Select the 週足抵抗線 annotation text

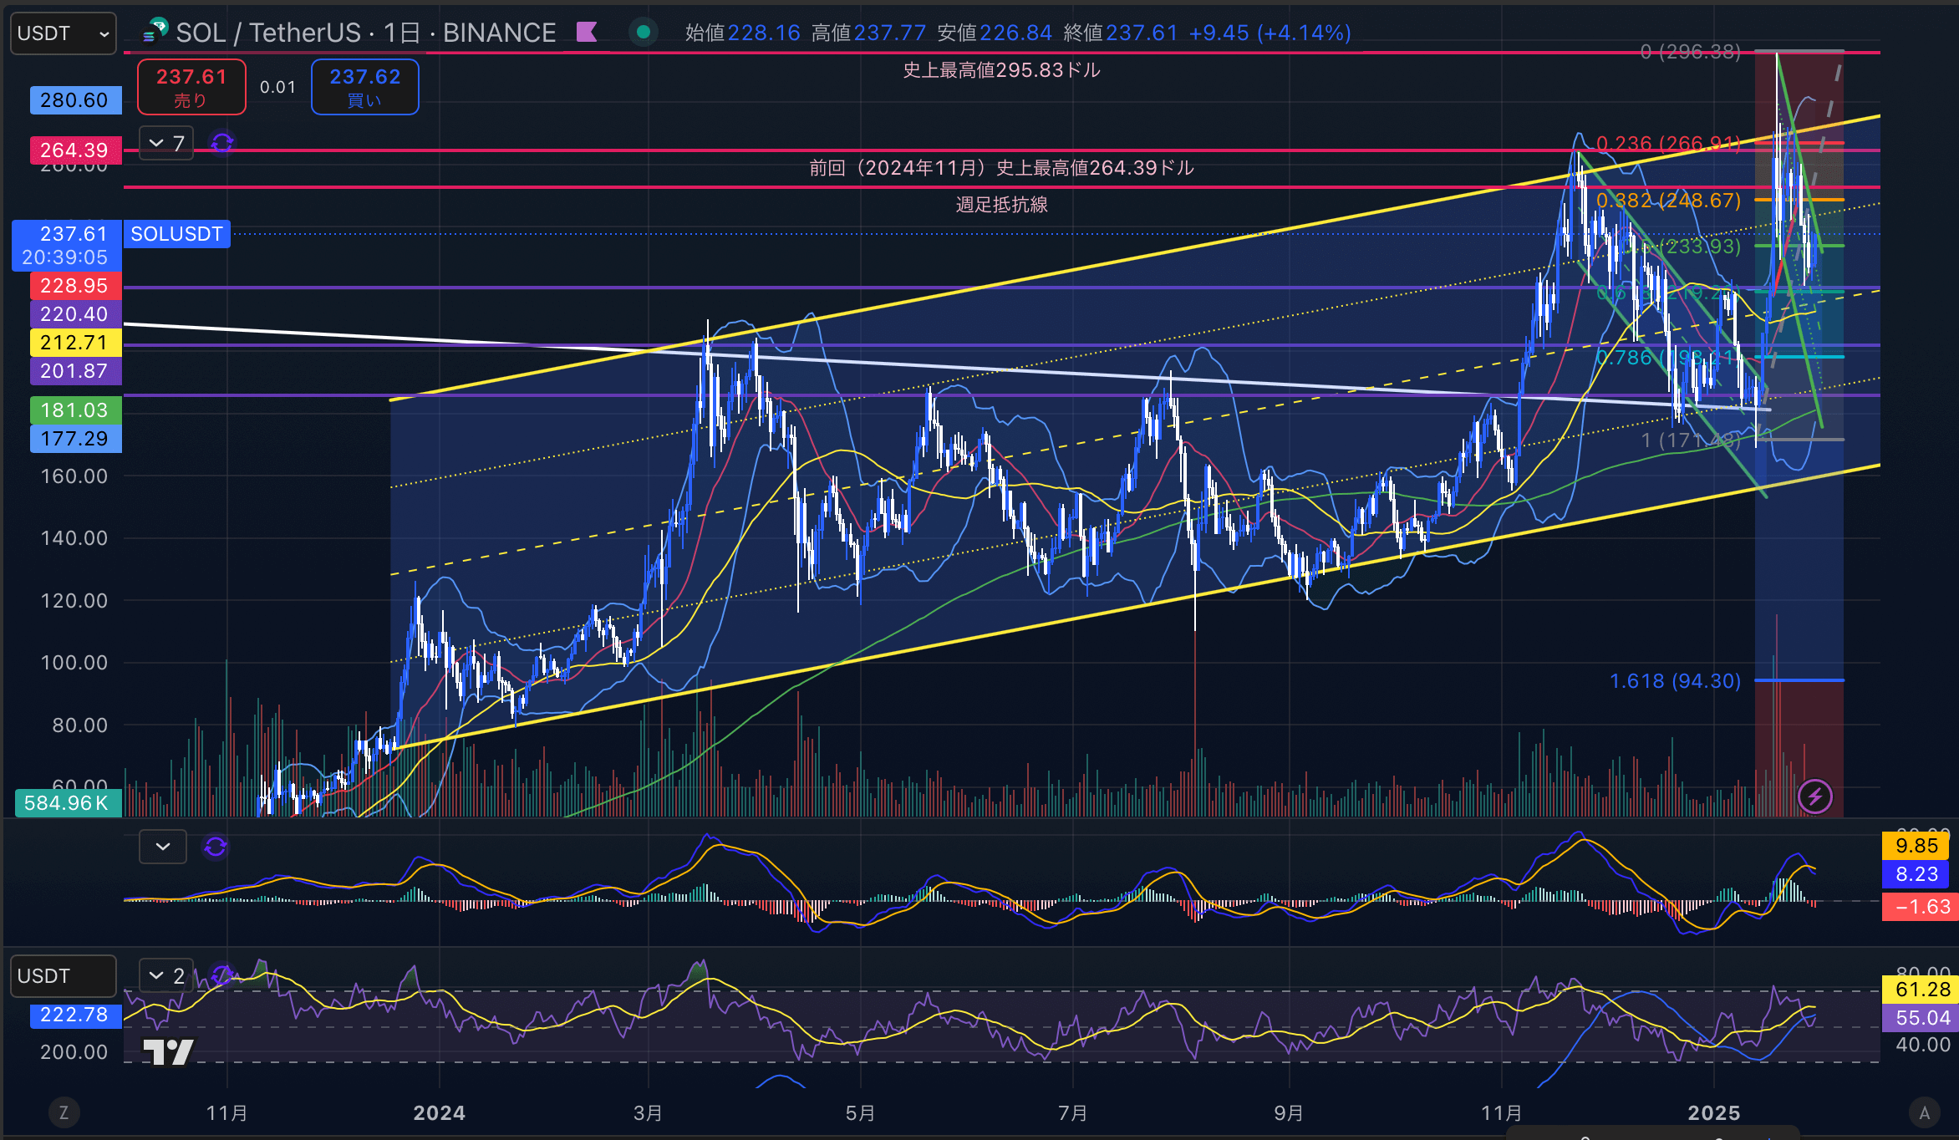point(1001,205)
